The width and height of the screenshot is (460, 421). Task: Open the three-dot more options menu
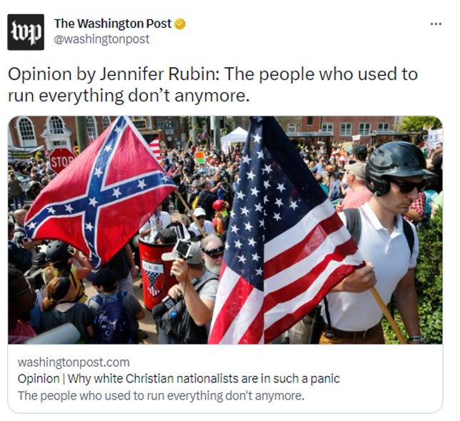click(436, 24)
